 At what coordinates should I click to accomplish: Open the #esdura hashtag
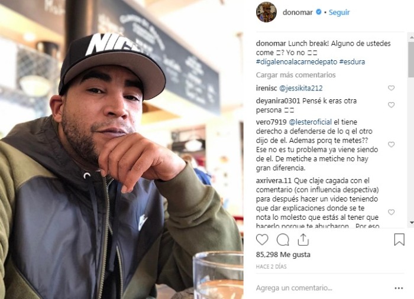pos(352,62)
